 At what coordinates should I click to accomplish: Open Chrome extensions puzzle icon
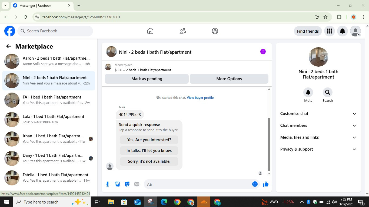[x=339, y=17]
